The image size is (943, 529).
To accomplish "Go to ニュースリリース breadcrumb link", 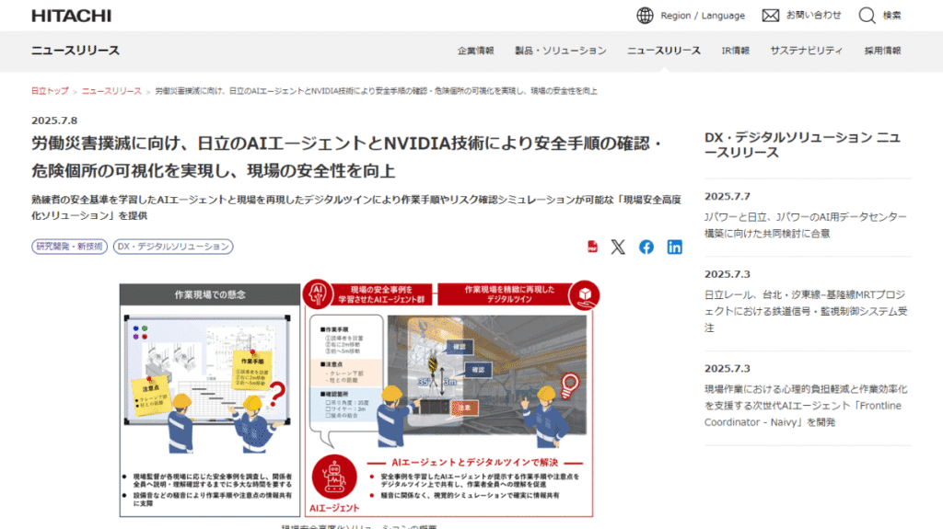I will point(111,91).
